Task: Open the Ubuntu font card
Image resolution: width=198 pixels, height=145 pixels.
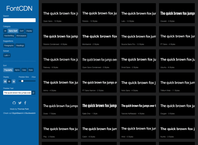Action: (x=177, y=60)
